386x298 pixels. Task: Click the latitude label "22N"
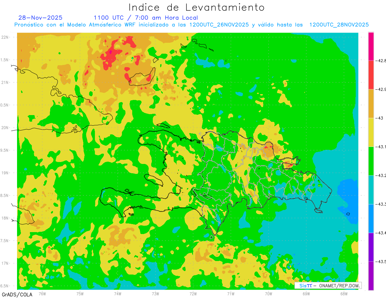pyautogui.click(x=5, y=37)
